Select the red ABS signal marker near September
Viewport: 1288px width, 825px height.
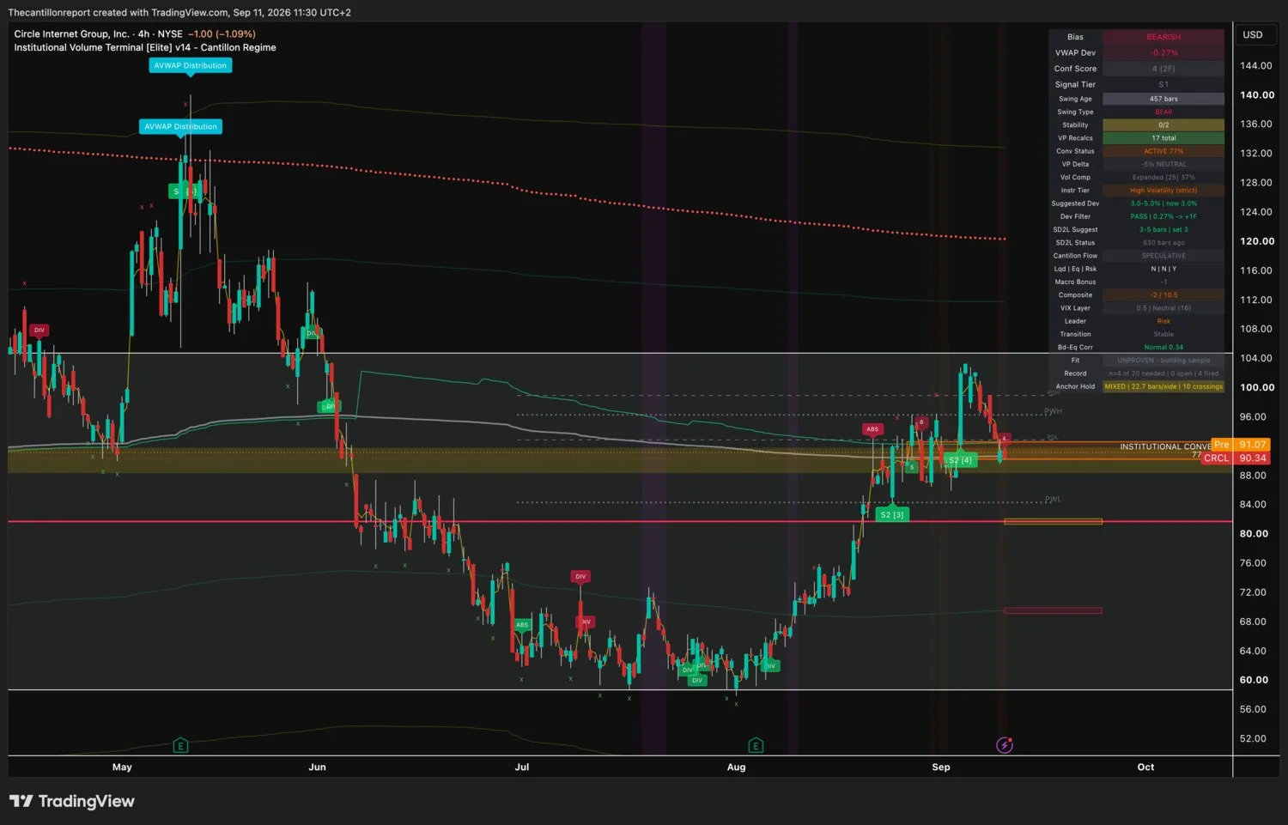(872, 429)
